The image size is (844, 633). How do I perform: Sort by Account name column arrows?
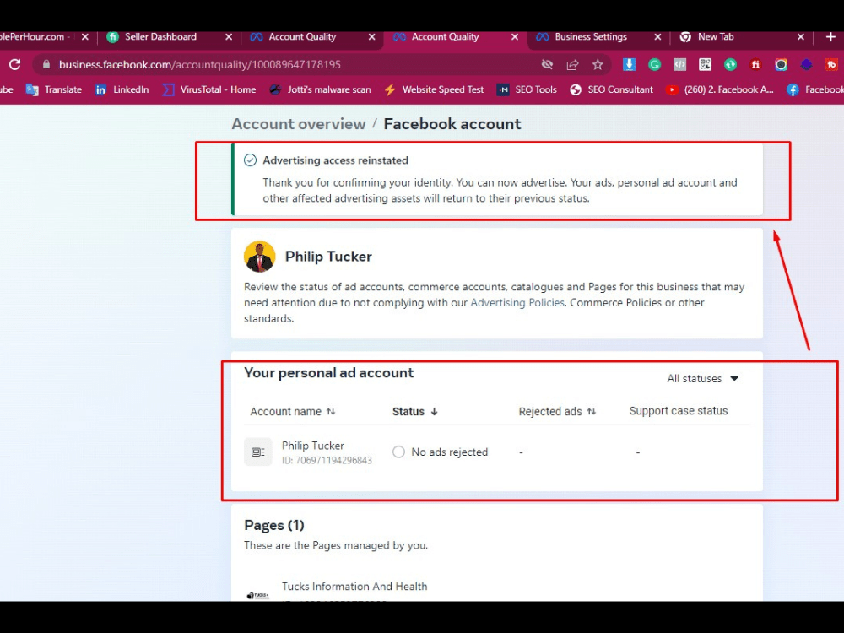pos(331,411)
